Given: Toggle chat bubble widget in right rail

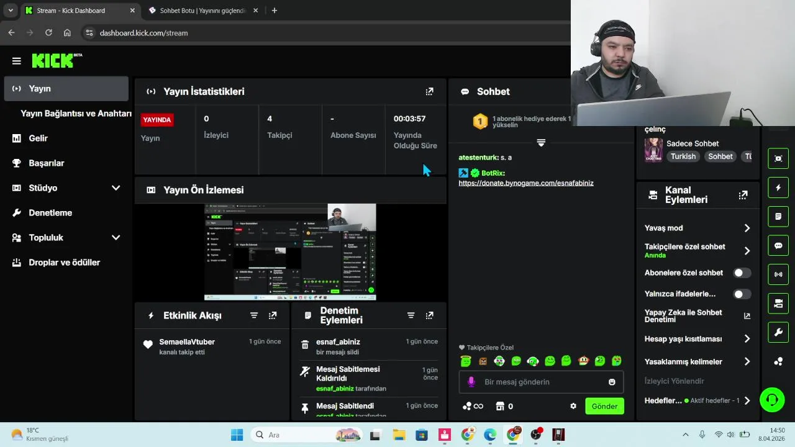Looking at the screenshot, I should pyautogui.click(x=778, y=245).
